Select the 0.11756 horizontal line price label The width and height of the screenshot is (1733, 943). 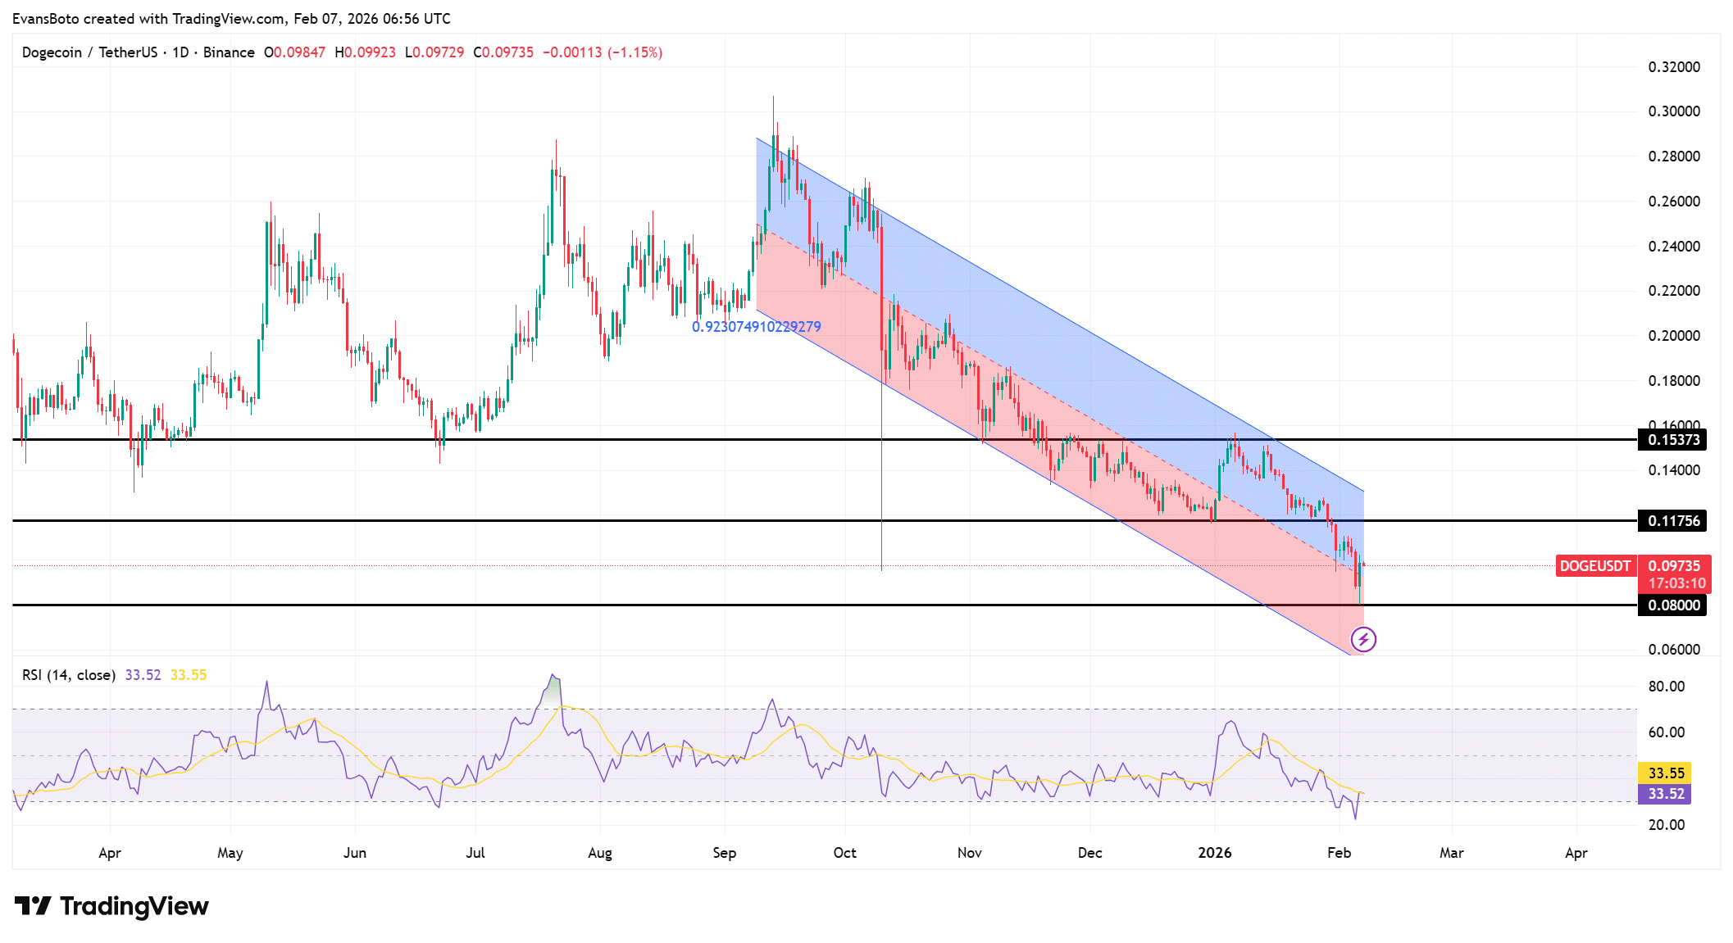1672,520
